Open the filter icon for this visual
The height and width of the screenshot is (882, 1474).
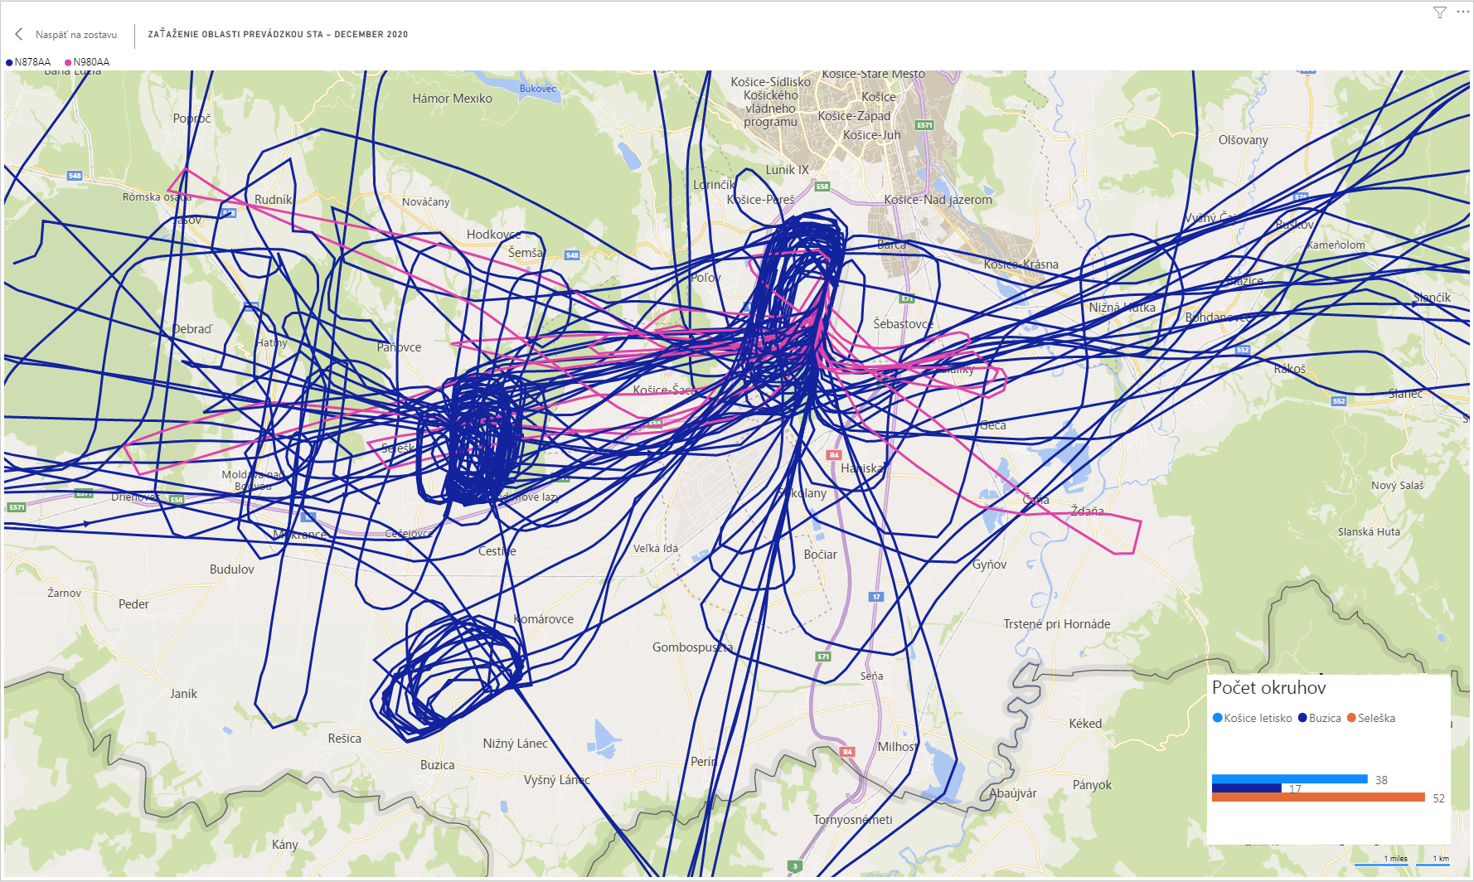(x=1440, y=12)
